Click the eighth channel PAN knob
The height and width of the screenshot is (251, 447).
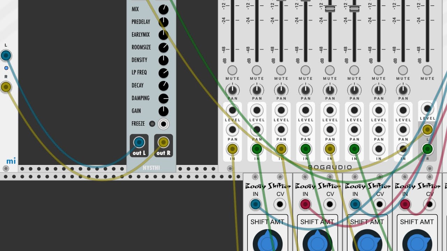403,90
